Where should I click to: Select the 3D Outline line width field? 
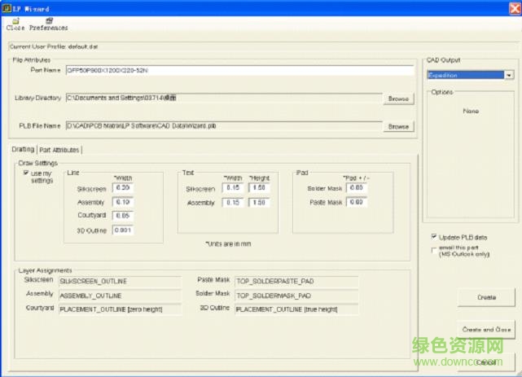click(124, 230)
